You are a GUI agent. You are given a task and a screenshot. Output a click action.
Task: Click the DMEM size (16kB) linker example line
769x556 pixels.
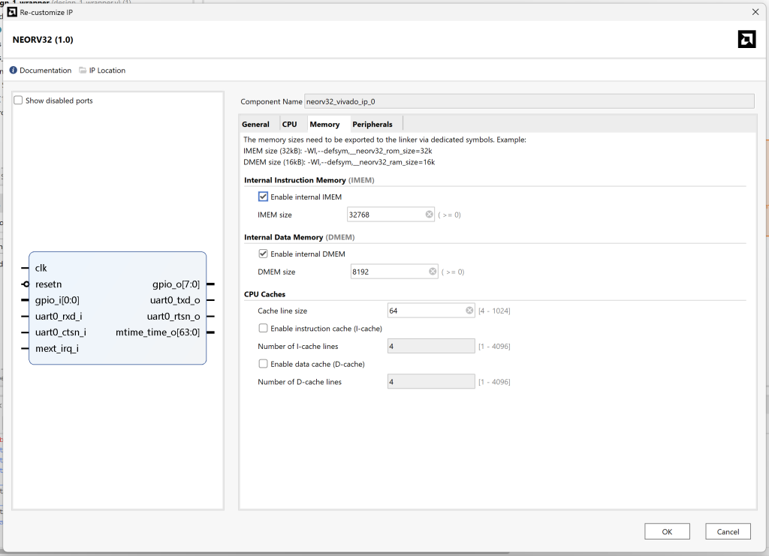point(339,162)
